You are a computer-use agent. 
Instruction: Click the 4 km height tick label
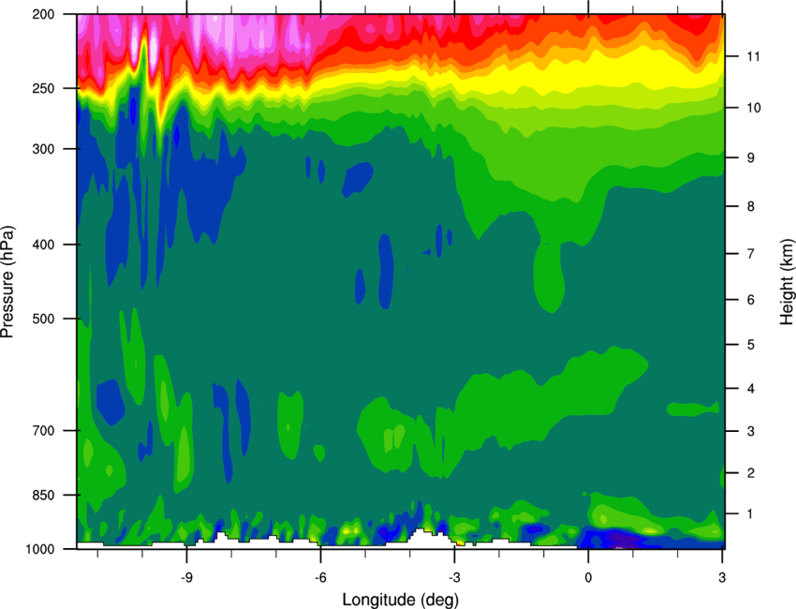tap(751, 389)
